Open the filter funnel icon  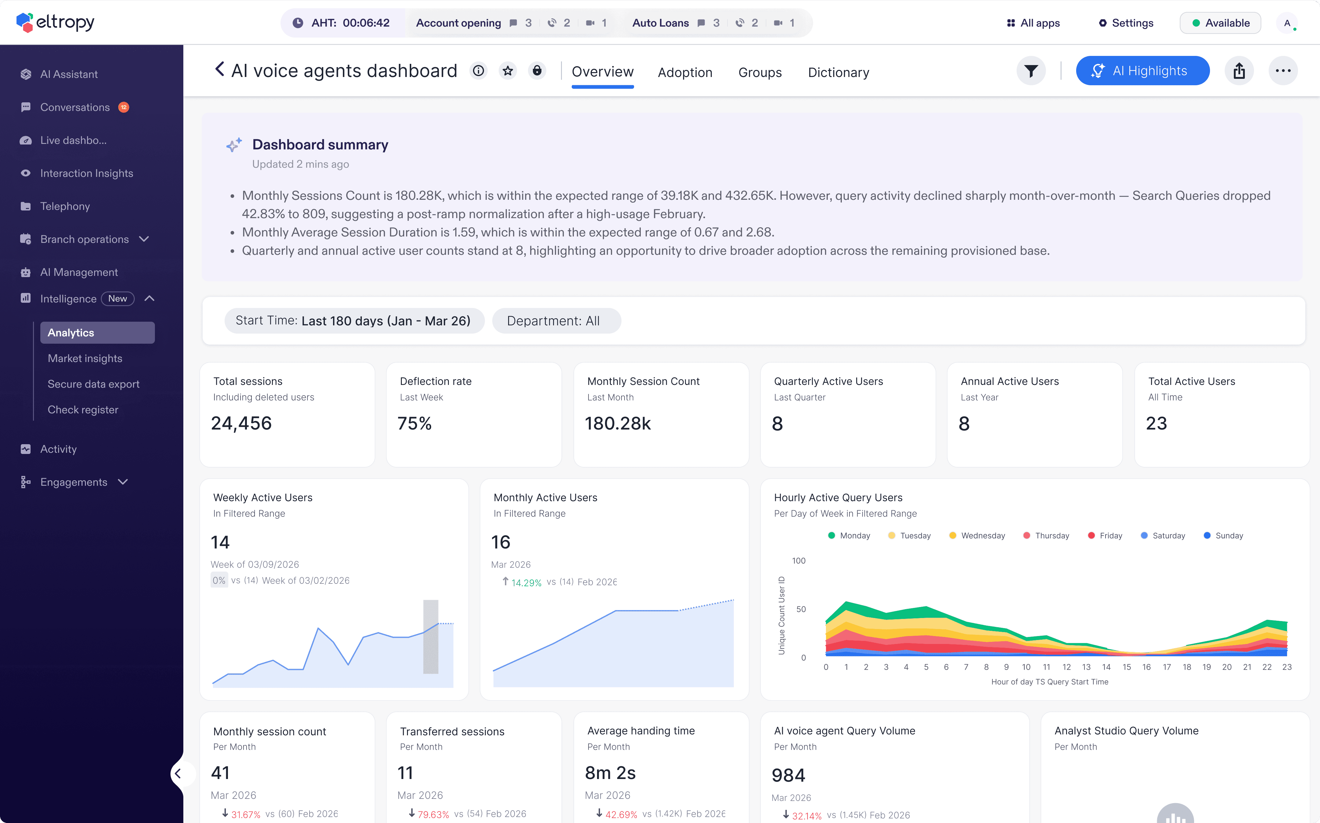[x=1031, y=71]
